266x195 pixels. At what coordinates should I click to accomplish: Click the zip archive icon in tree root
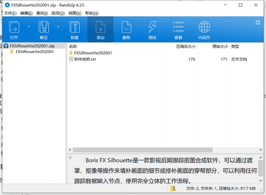click(x=6, y=46)
